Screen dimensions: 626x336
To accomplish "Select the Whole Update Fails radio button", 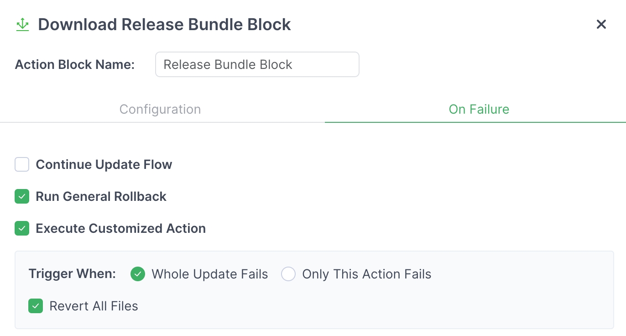I will coord(138,274).
